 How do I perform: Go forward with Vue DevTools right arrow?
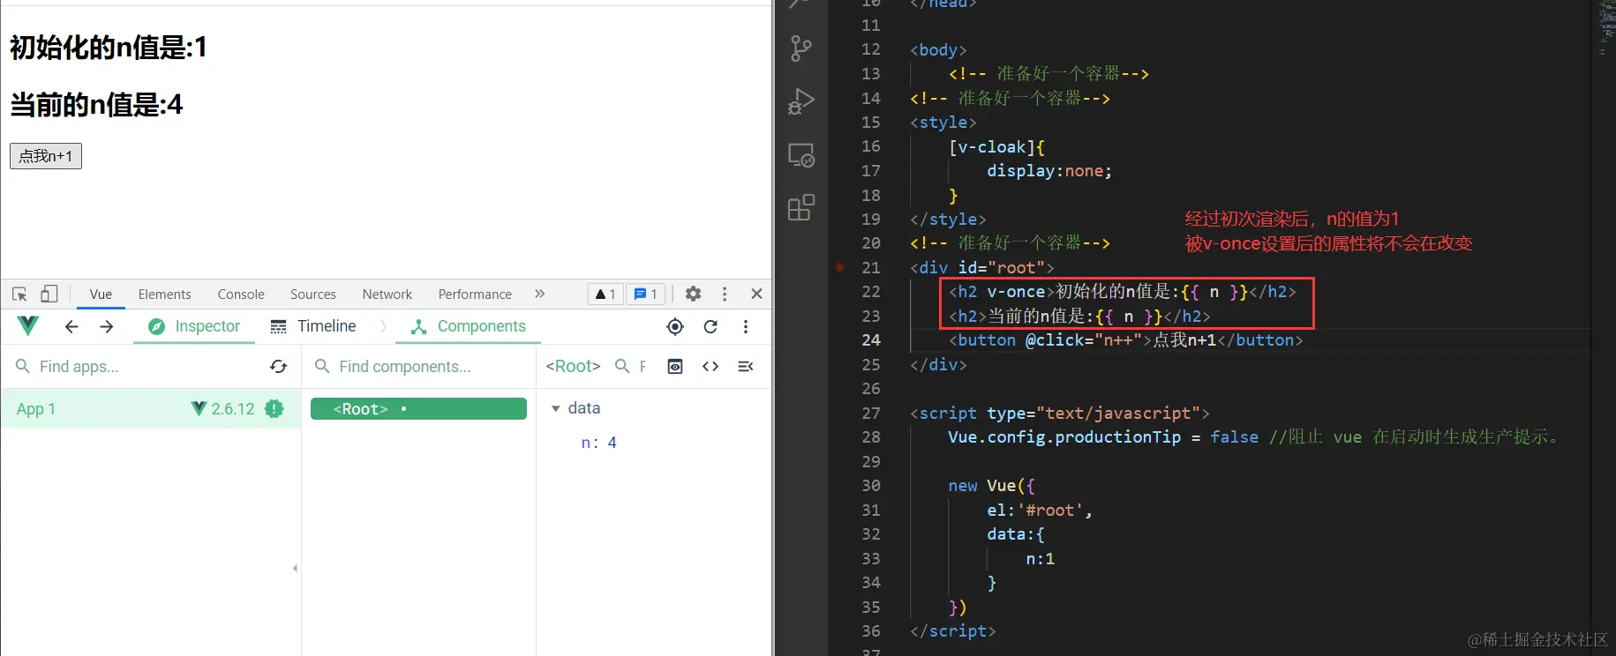(107, 326)
